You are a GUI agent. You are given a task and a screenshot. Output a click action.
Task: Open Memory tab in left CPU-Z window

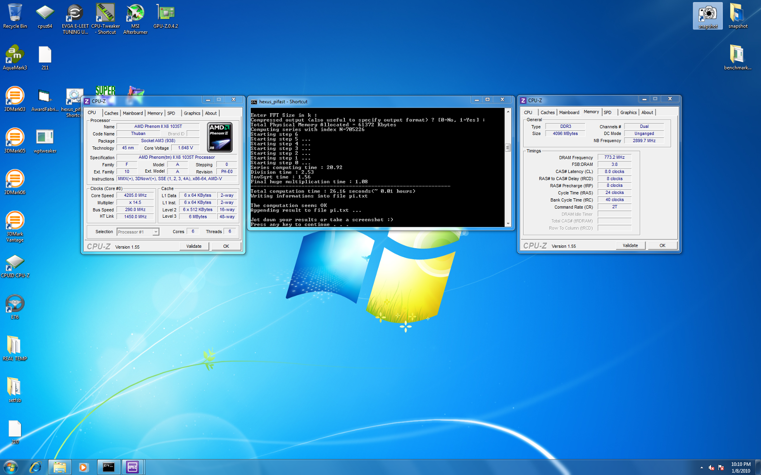(155, 113)
